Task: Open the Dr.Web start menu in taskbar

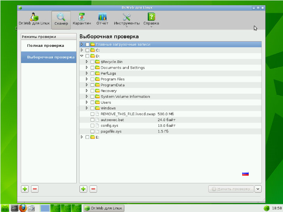Action: tap(5, 208)
